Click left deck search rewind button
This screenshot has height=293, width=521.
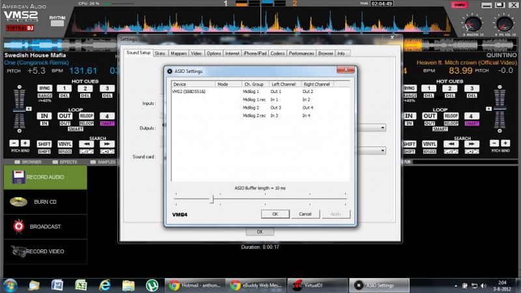coord(87,144)
